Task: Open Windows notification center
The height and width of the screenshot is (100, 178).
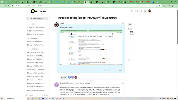Action: [175, 99]
